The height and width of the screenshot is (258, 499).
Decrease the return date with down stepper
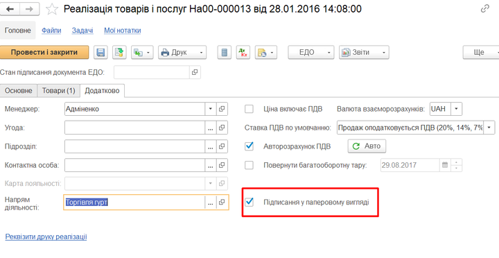point(457,168)
